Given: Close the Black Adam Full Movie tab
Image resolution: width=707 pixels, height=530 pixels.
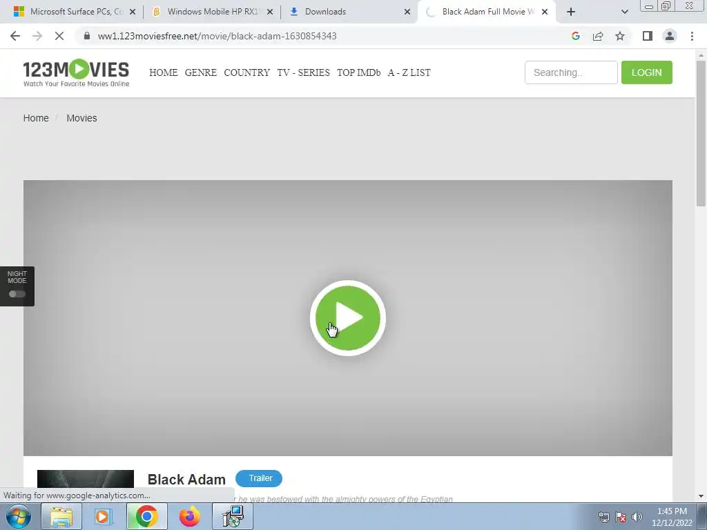Looking at the screenshot, I should pyautogui.click(x=545, y=12).
